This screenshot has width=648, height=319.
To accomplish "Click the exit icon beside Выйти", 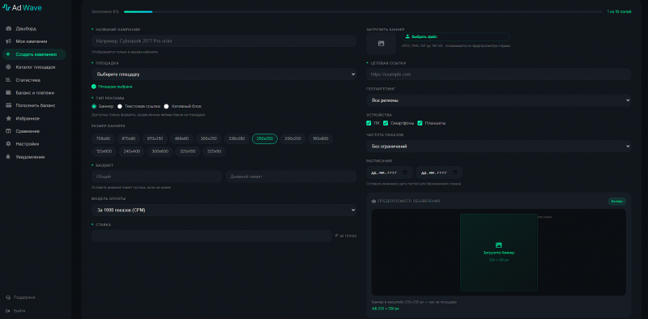I will (8, 310).
